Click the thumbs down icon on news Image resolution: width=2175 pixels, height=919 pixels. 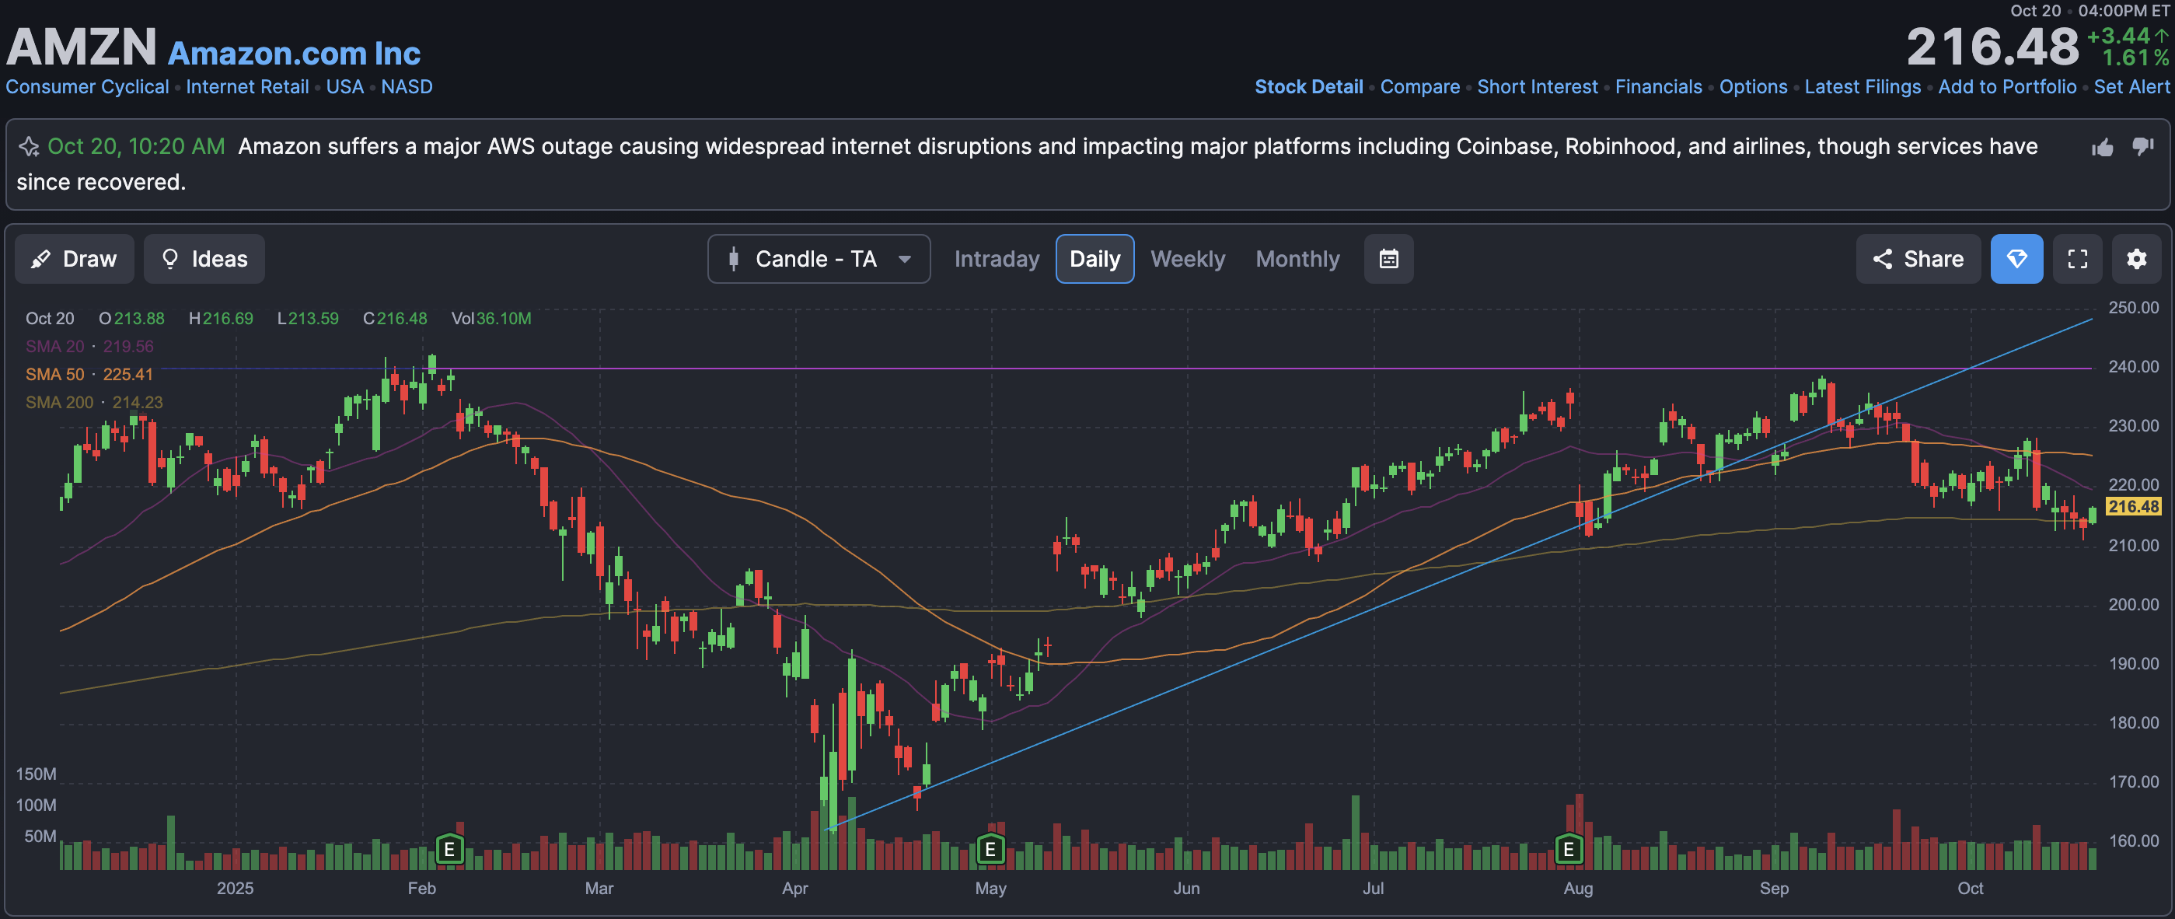tap(2142, 146)
